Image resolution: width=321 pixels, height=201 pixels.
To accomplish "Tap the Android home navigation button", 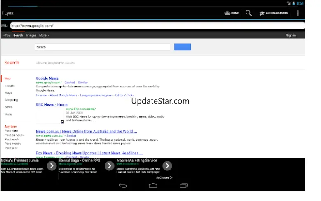I will pyautogui.click(x=153, y=186).
